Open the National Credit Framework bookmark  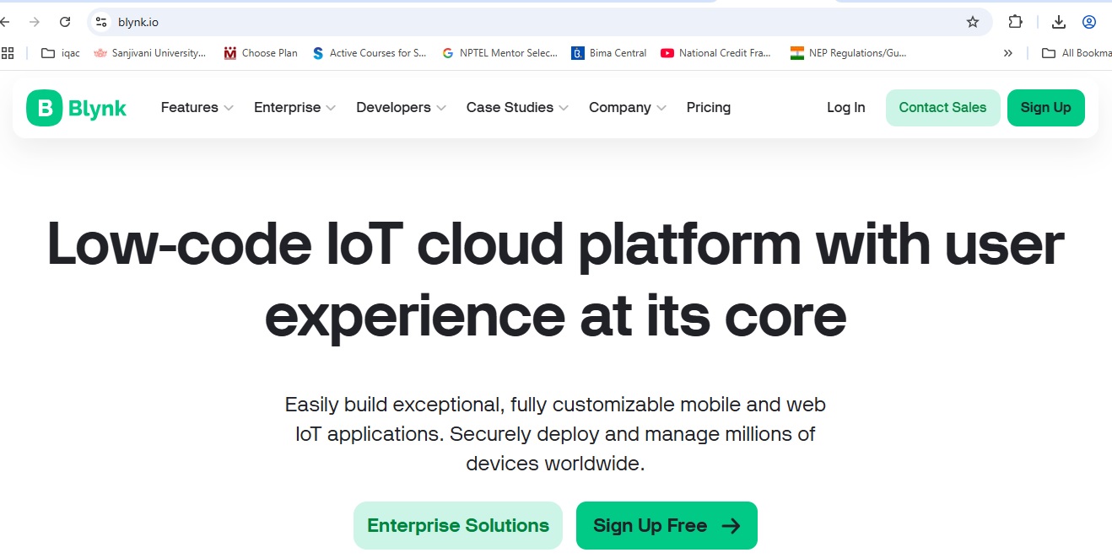coord(716,53)
